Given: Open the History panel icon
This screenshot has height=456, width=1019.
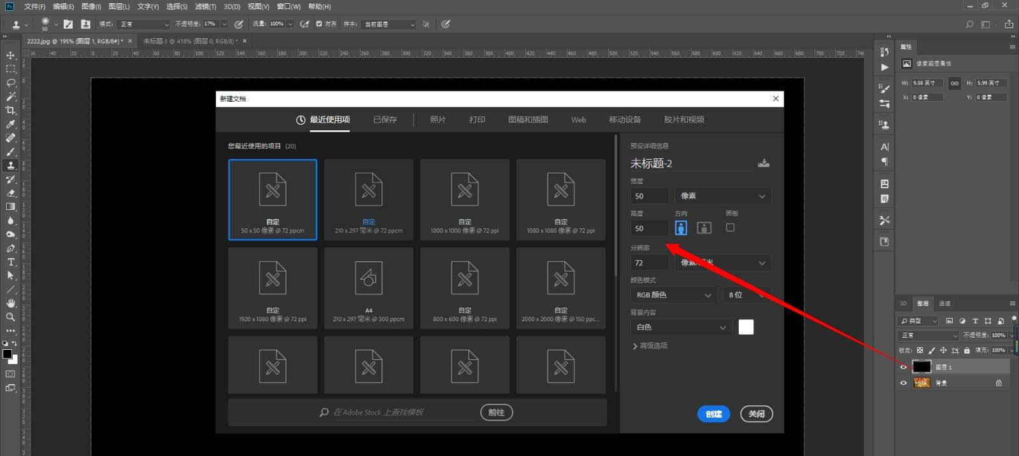Looking at the screenshot, I should 884,52.
